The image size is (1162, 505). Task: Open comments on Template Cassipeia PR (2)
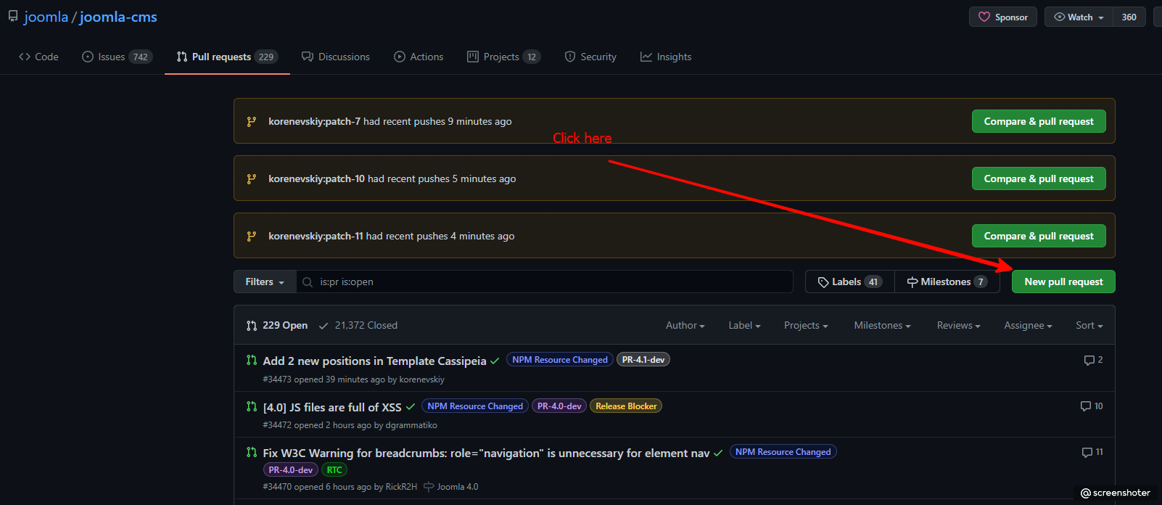click(x=1093, y=360)
